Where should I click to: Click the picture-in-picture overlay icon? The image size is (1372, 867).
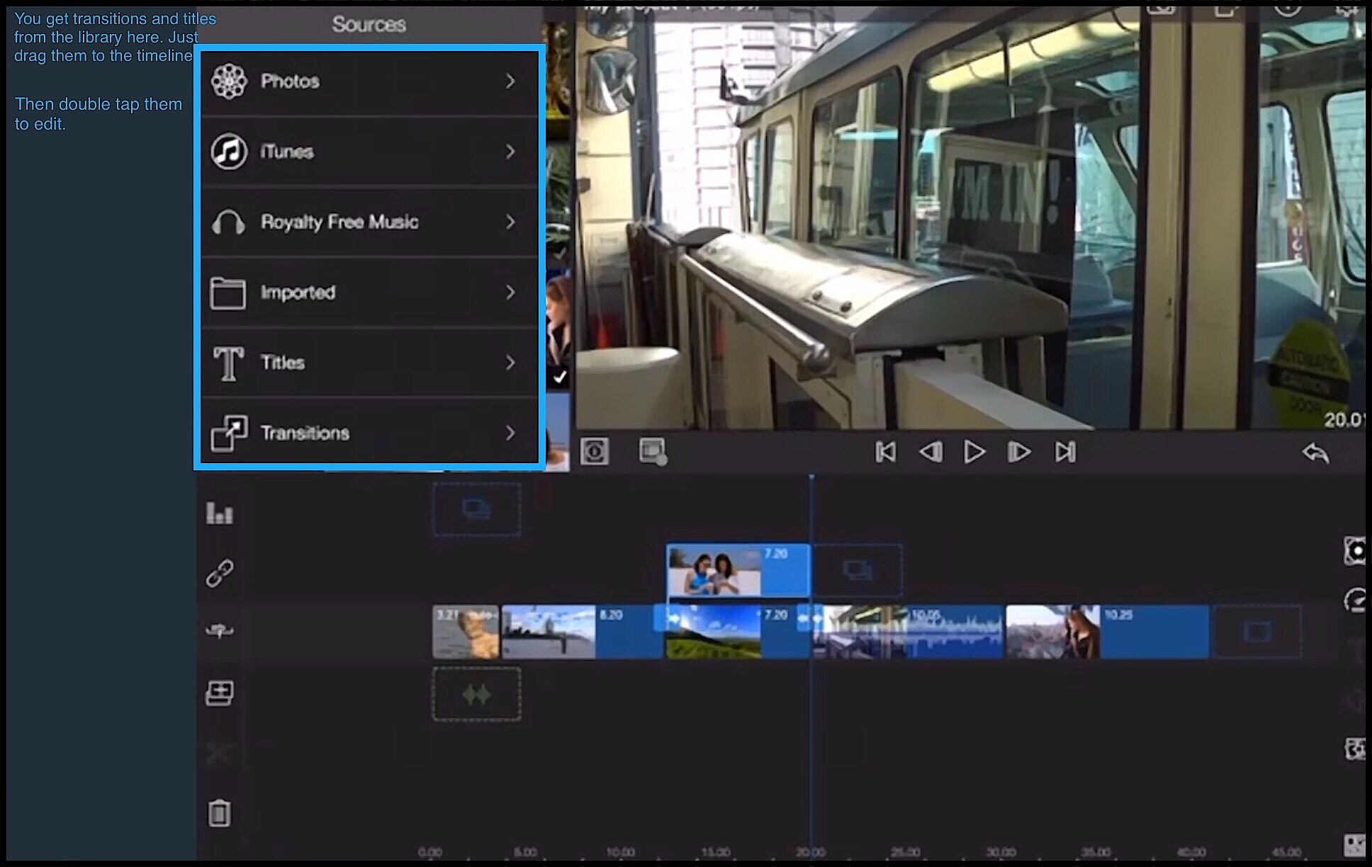(652, 451)
